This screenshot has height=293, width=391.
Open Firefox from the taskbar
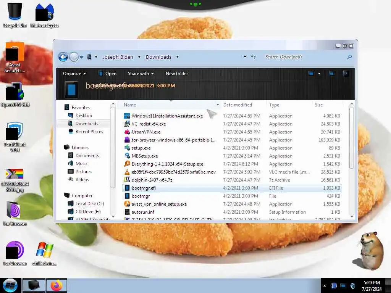click(x=57, y=285)
